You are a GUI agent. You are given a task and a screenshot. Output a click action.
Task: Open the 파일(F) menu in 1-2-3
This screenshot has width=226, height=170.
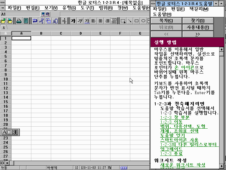click(14, 8)
